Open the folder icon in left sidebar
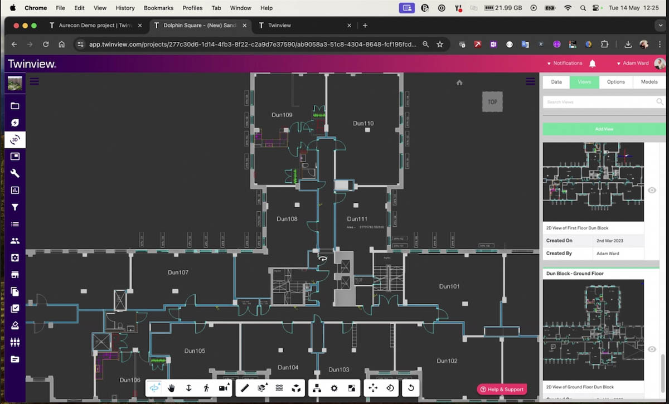 [x=15, y=106]
